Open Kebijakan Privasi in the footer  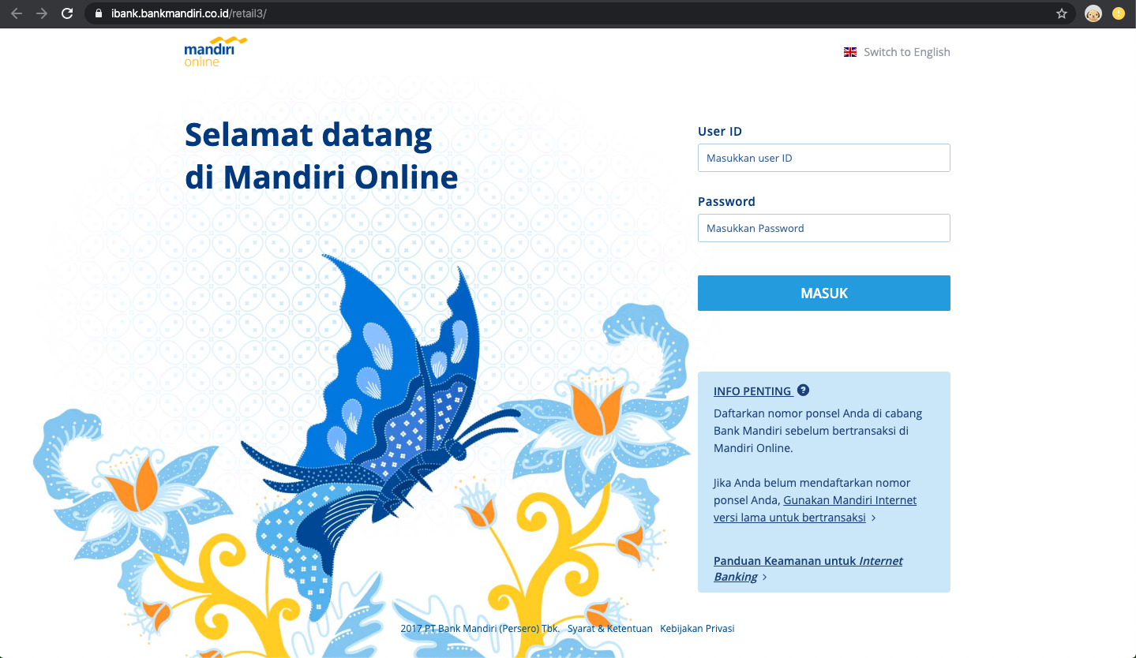point(697,629)
